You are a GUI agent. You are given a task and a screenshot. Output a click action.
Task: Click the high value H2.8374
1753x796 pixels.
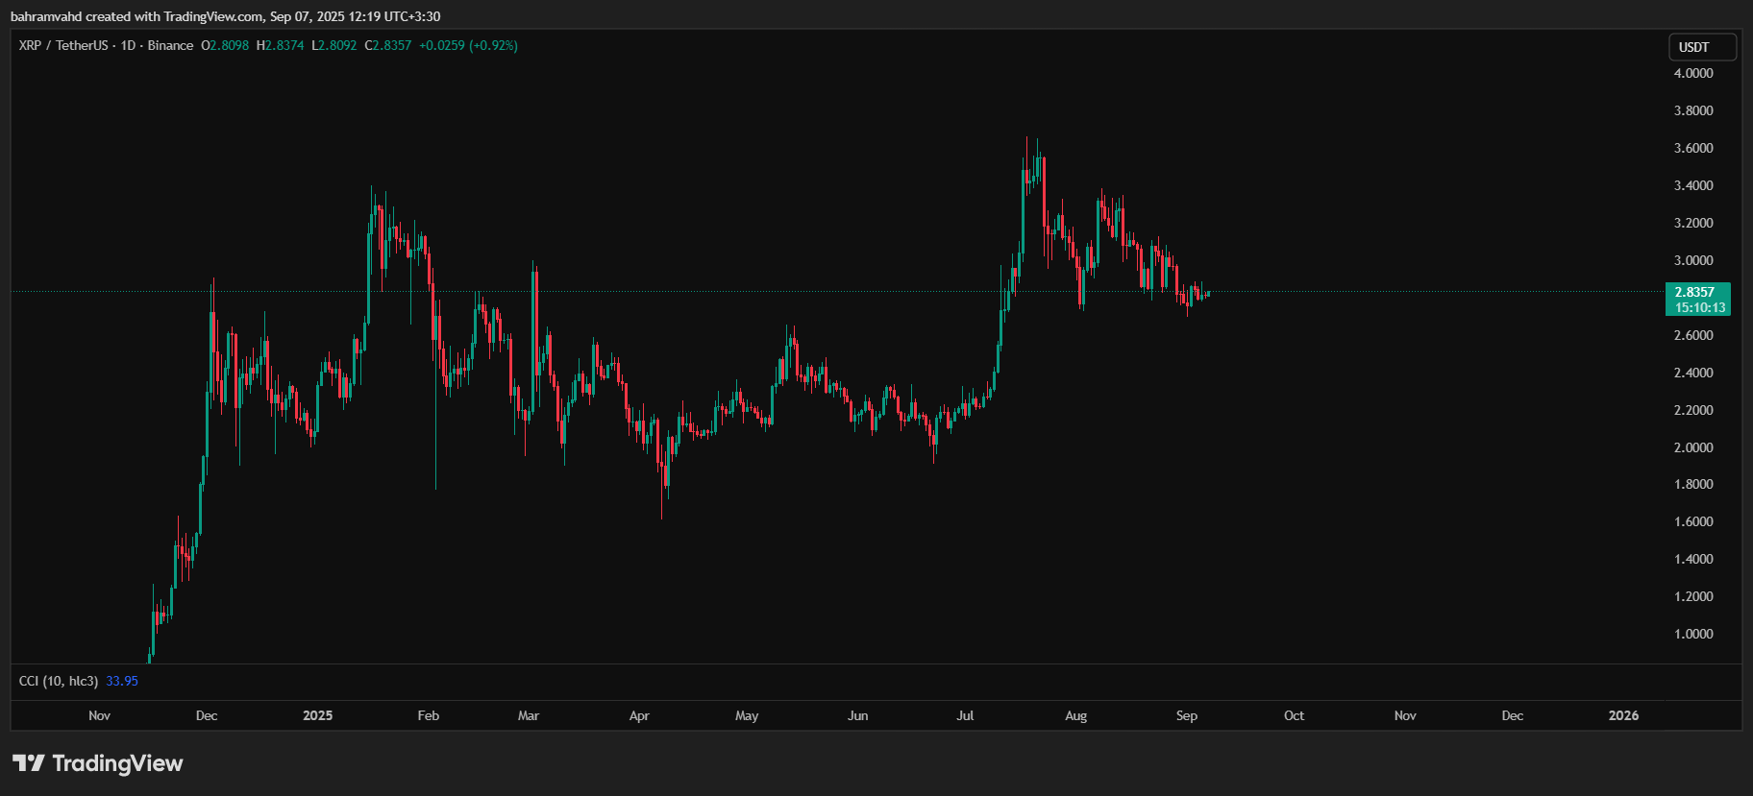(280, 45)
